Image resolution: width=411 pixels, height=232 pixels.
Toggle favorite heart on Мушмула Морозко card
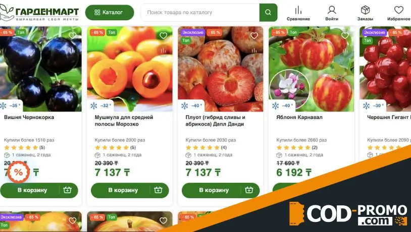[163, 35]
